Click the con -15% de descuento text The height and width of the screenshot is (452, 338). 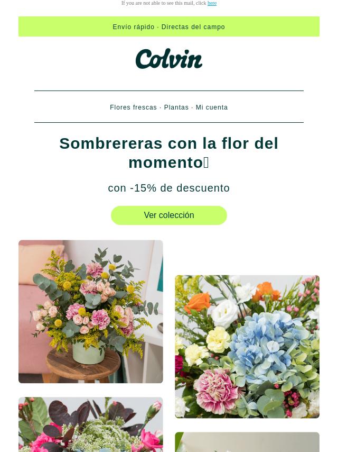click(169, 188)
